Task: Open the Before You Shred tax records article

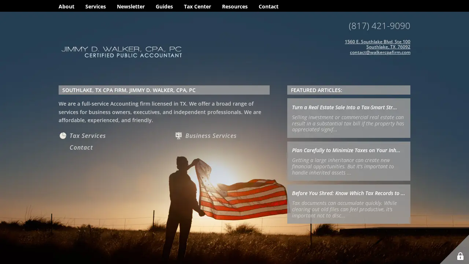Action: (x=348, y=193)
